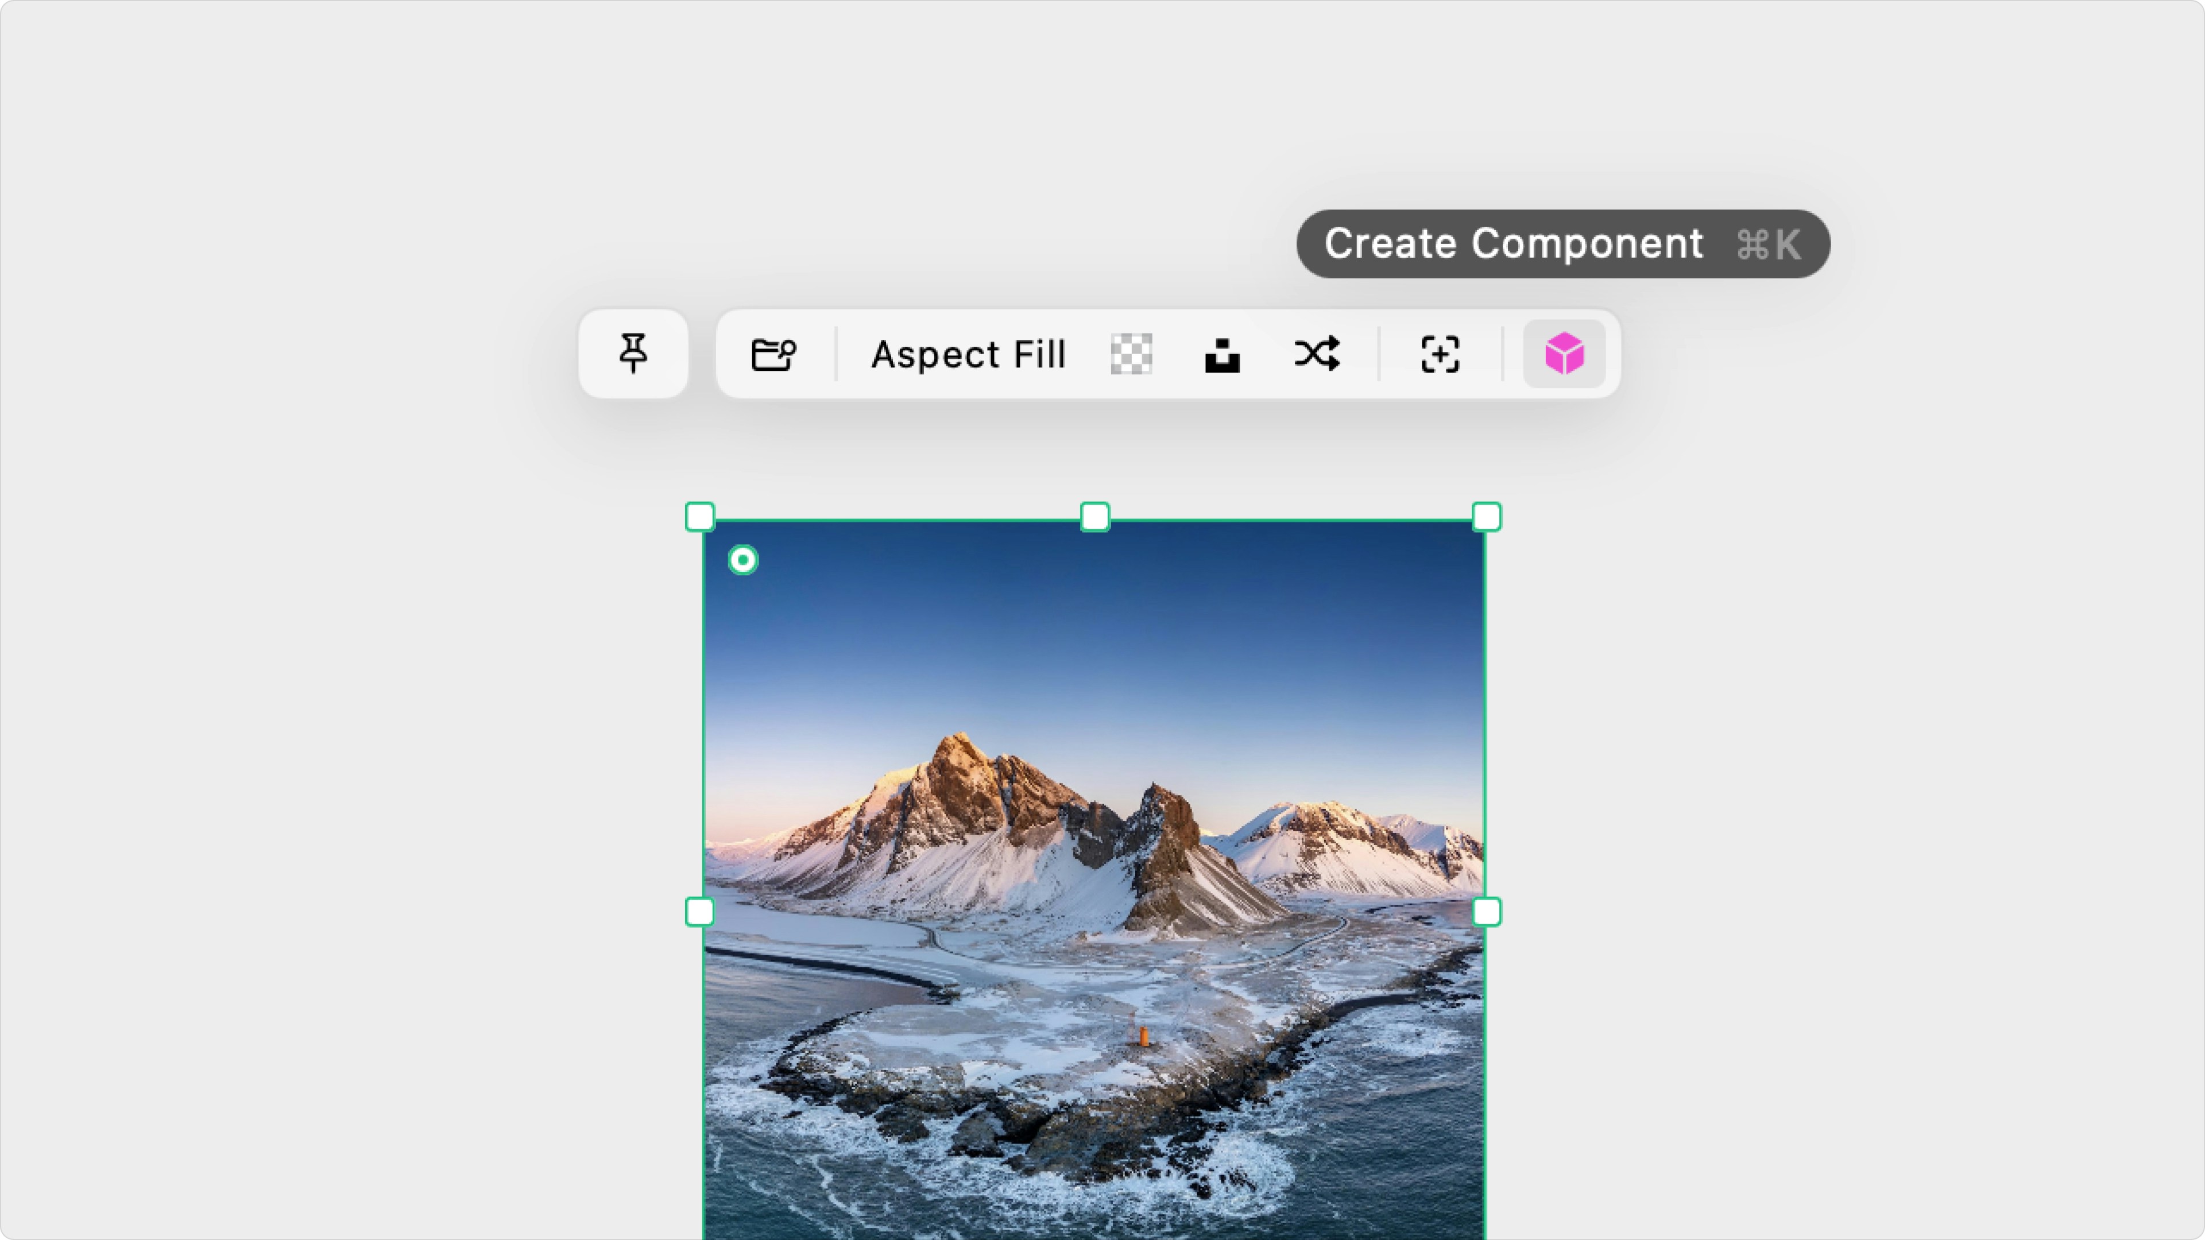Click the Unsplash image source icon
This screenshot has height=1240, width=2205.
point(1221,354)
